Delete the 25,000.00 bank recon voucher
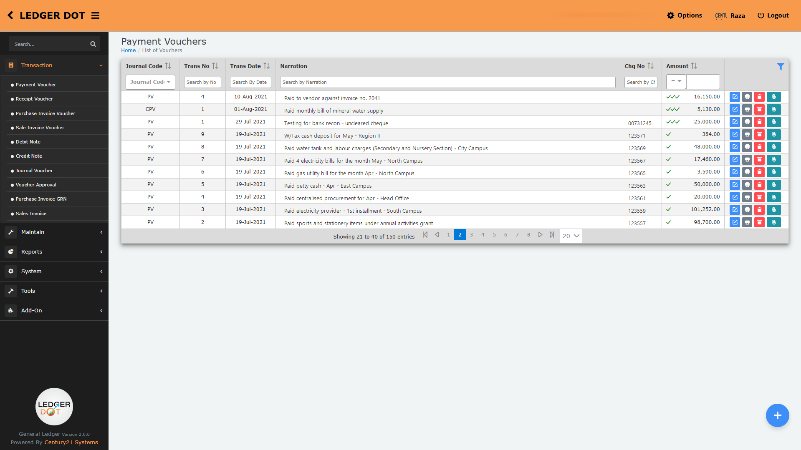The image size is (801, 450). click(759, 122)
